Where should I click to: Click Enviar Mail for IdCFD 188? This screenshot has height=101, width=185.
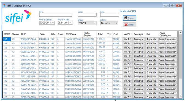(x=151, y=85)
